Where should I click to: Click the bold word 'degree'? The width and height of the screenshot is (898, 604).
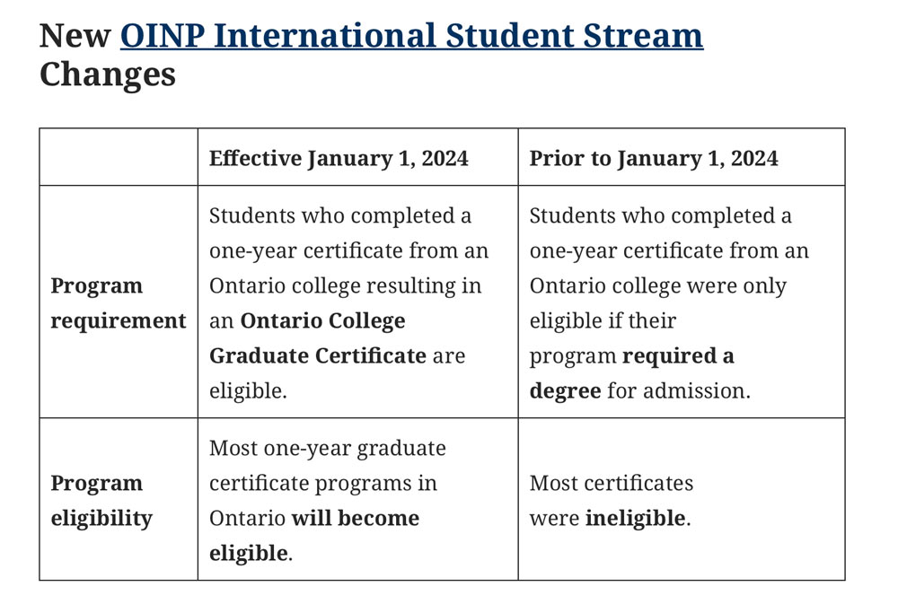point(565,391)
